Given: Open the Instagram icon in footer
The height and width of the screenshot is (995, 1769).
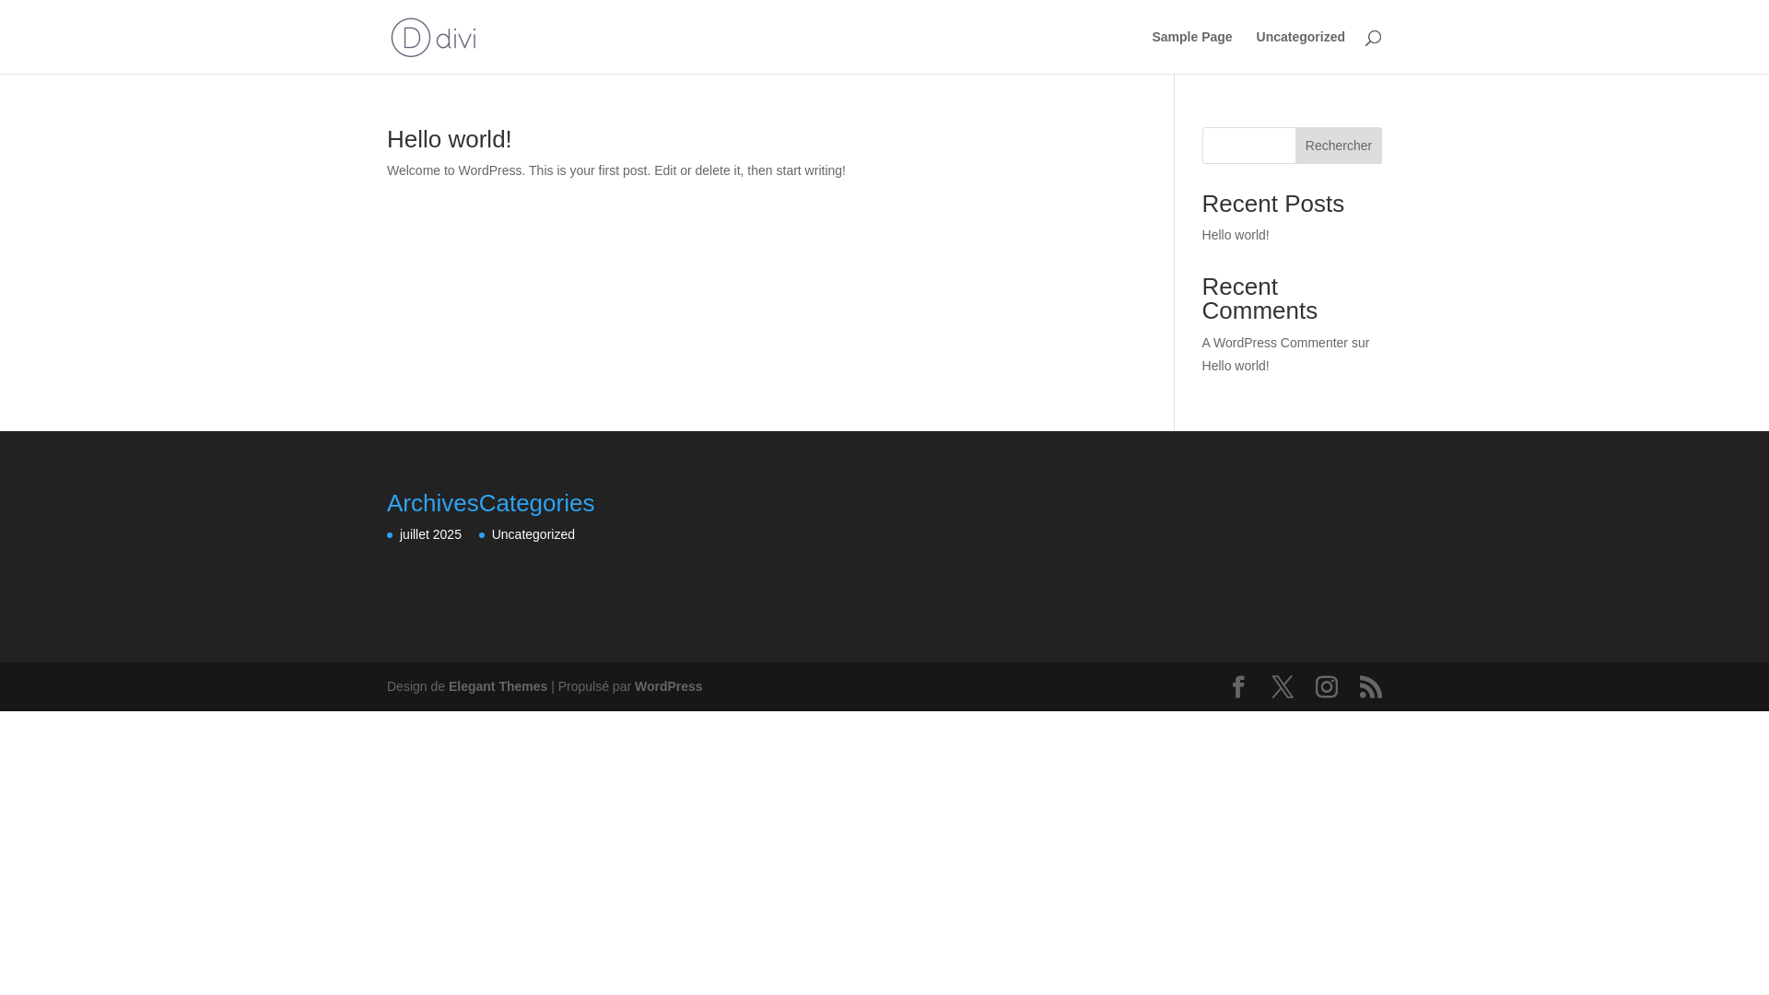Looking at the screenshot, I should (x=1327, y=686).
